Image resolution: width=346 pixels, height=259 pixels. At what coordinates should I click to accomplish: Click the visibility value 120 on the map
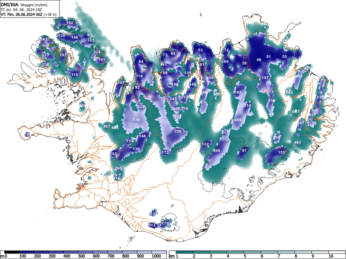pyautogui.click(x=62, y=36)
